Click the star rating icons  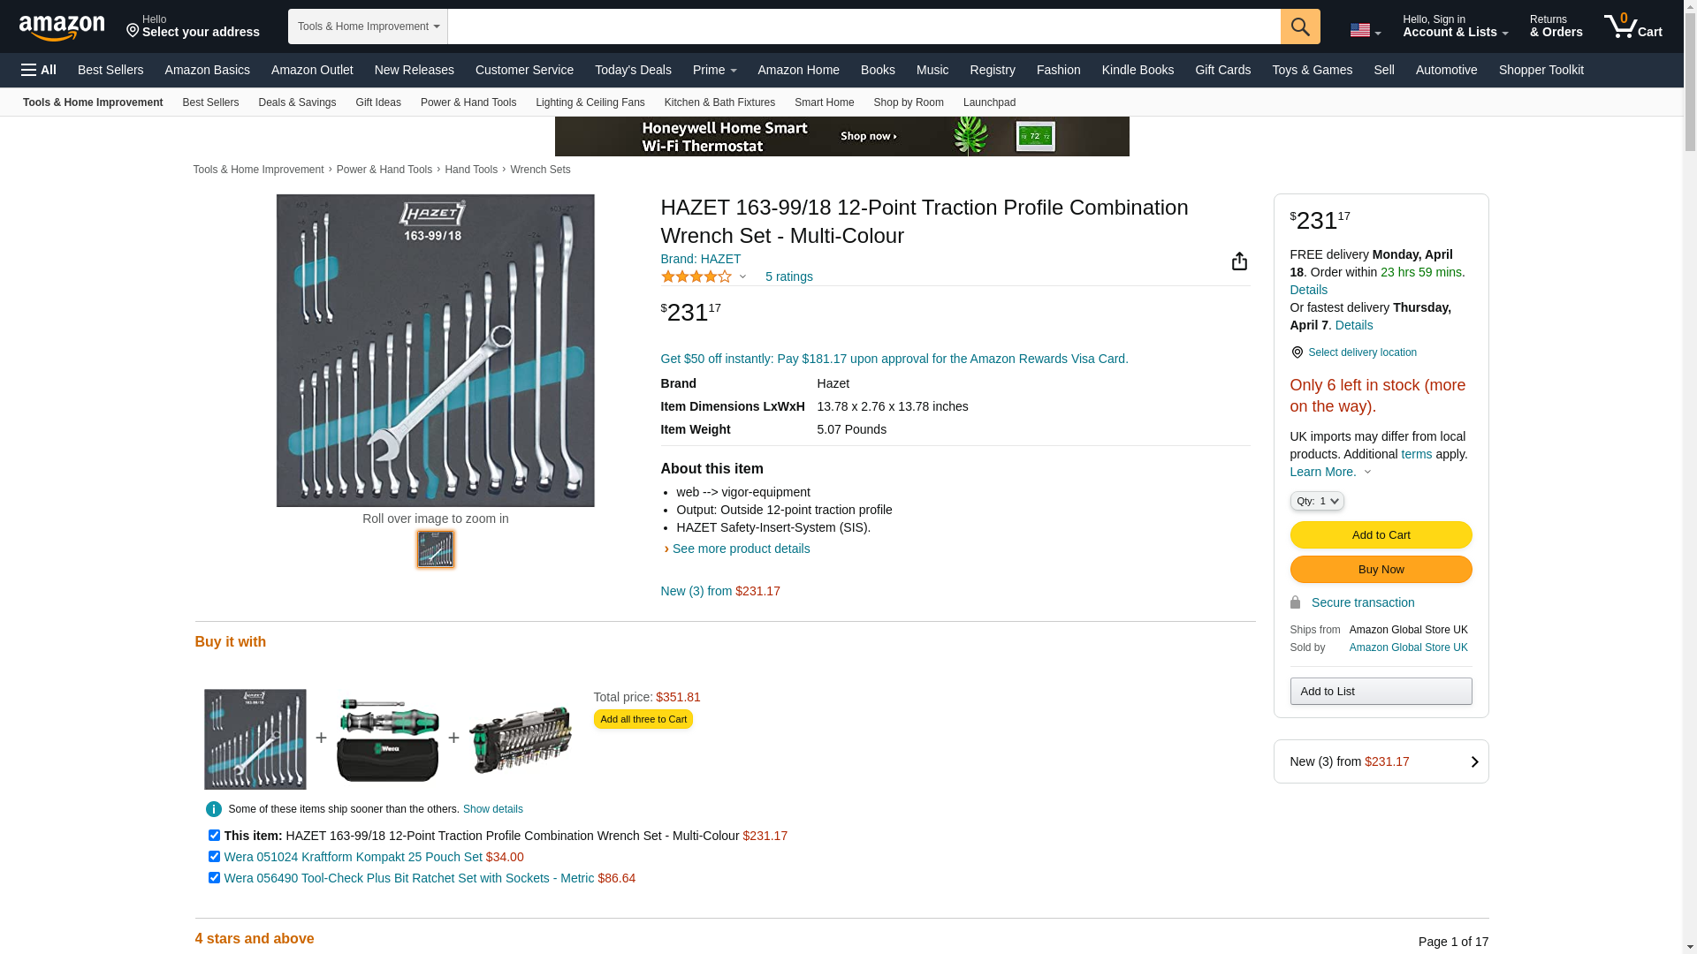(696, 276)
